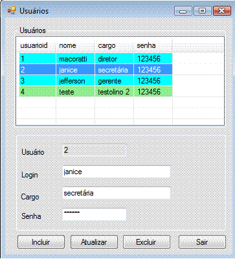Click the diretor cargo cell

coord(114,59)
